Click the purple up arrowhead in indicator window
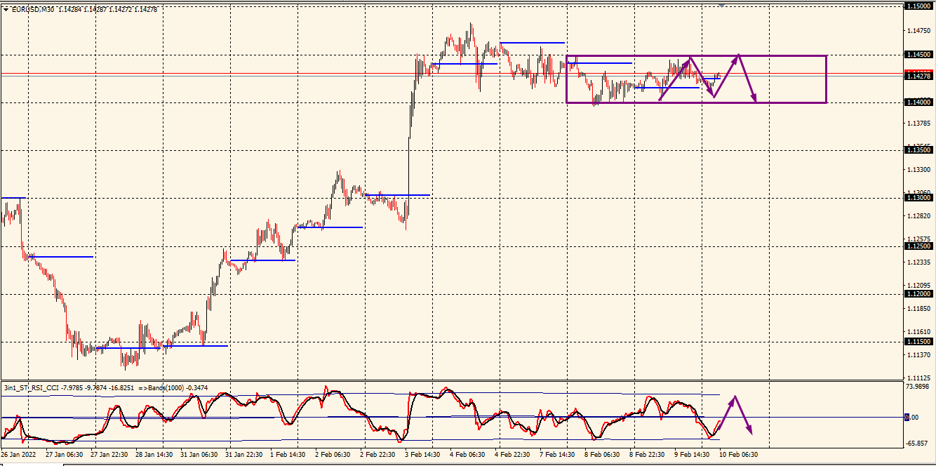 (734, 399)
